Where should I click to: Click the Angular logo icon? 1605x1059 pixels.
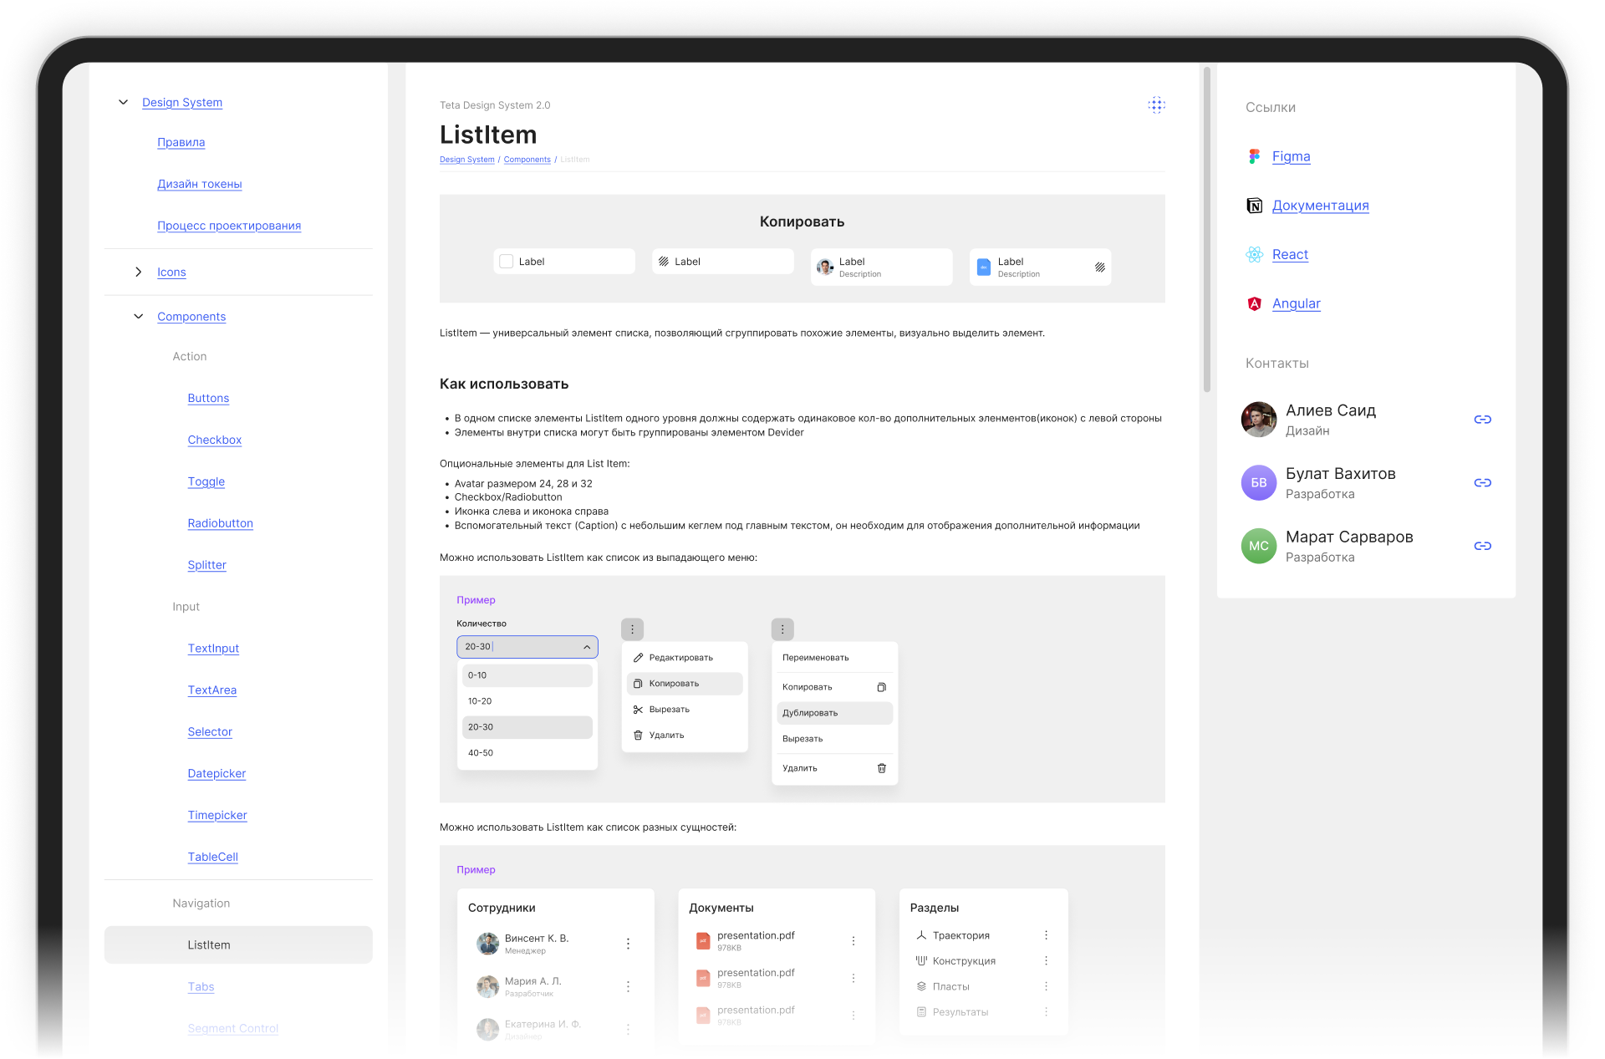(1254, 303)
